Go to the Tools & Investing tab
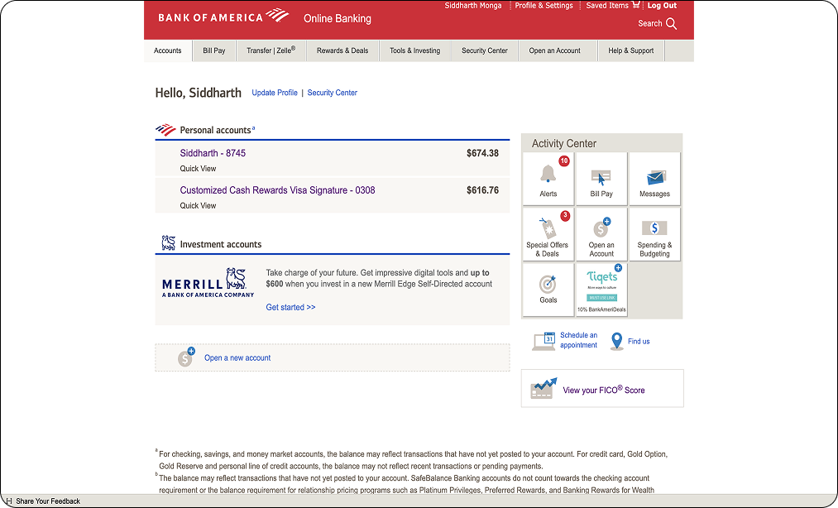Screen dimensions: 838x508 point(414,50)
